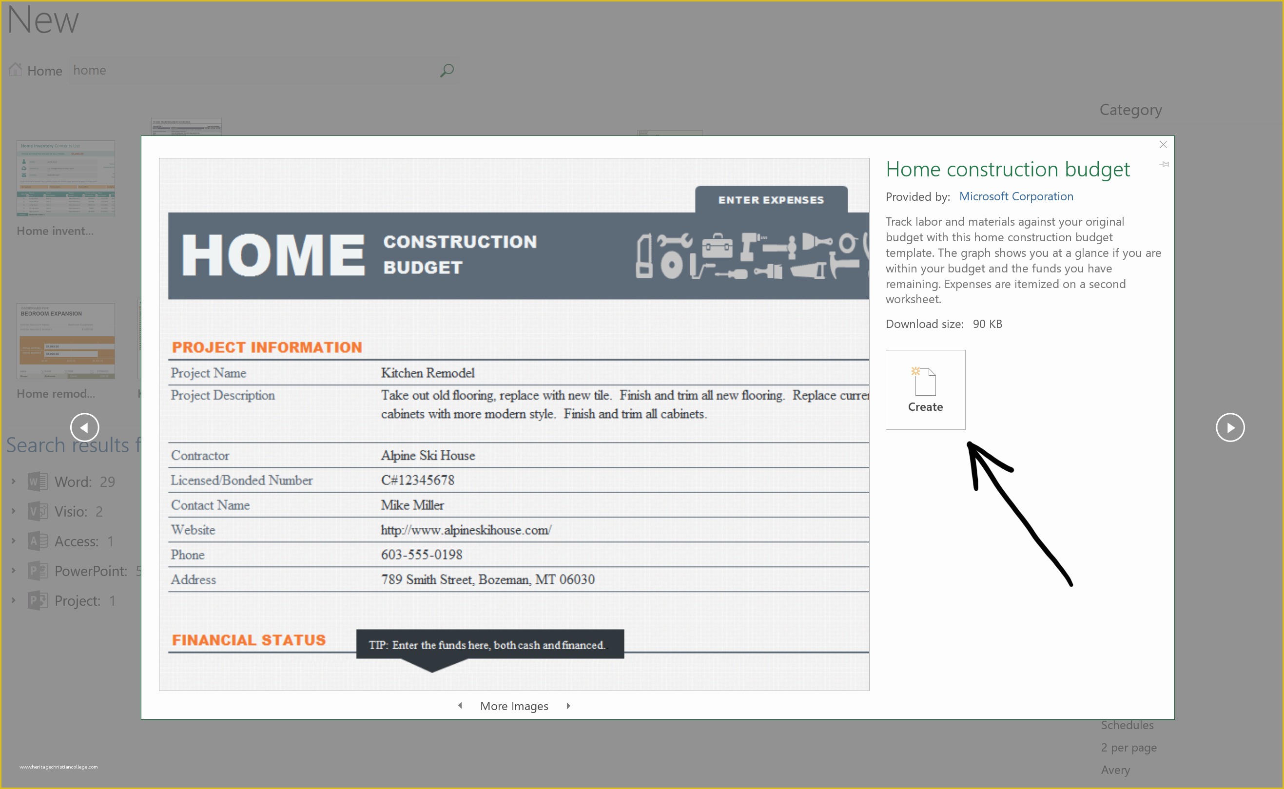The image size is (1284, 789).
Task: Close the template preview dialog
Action: [x=1163, y=145]
